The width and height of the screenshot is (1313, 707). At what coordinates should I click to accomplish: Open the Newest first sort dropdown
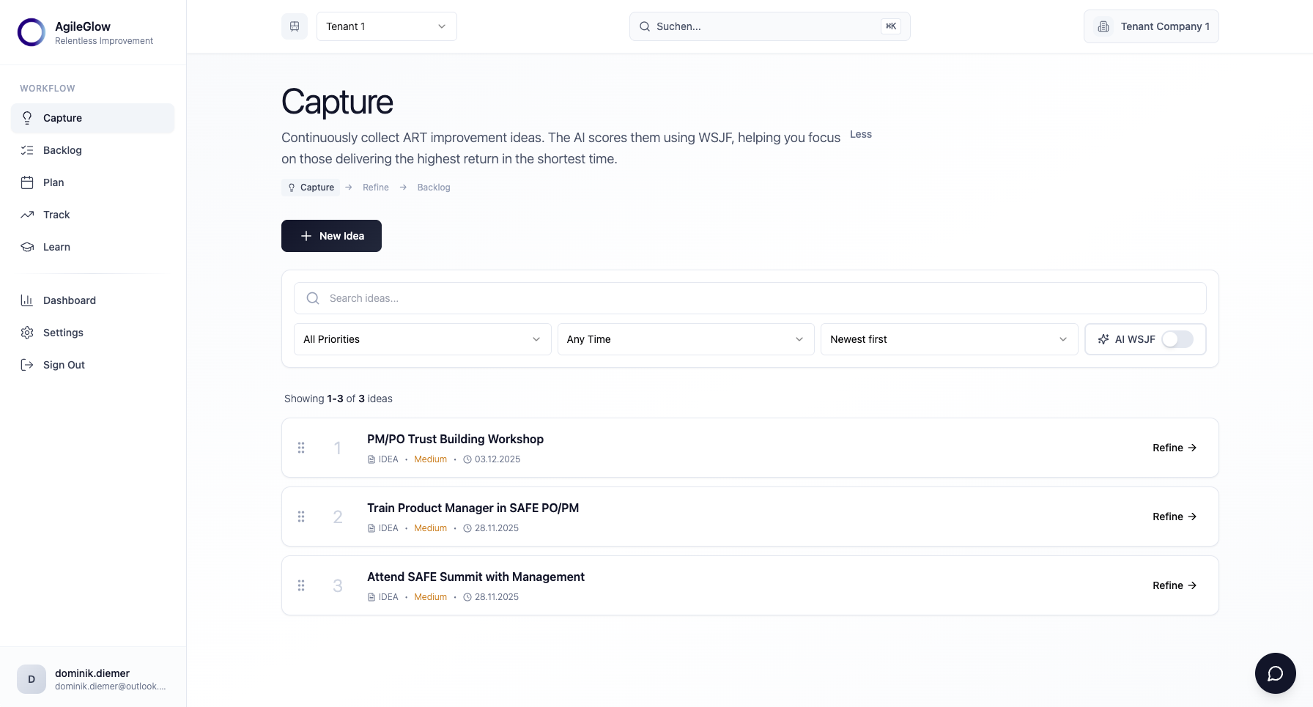pyautogui.click(x=949, y=339)
